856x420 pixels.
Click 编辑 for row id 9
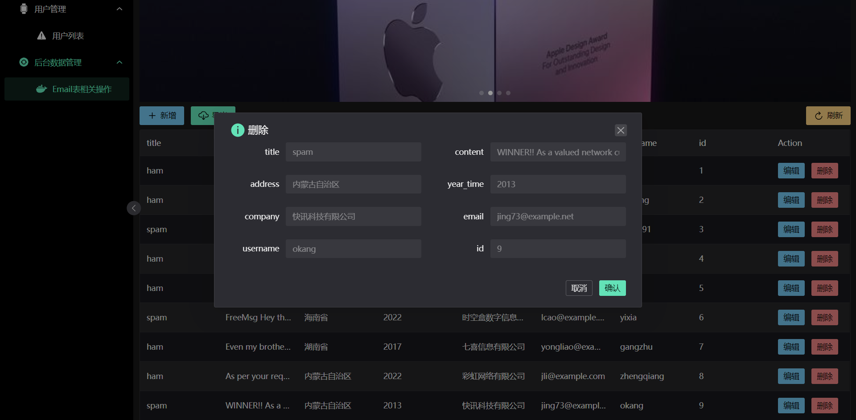(x=791, y=406)
